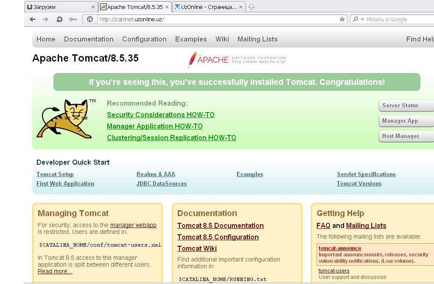
Task: Click the globe site info icon
Action: pyautogui.click(x=90, y=19)
